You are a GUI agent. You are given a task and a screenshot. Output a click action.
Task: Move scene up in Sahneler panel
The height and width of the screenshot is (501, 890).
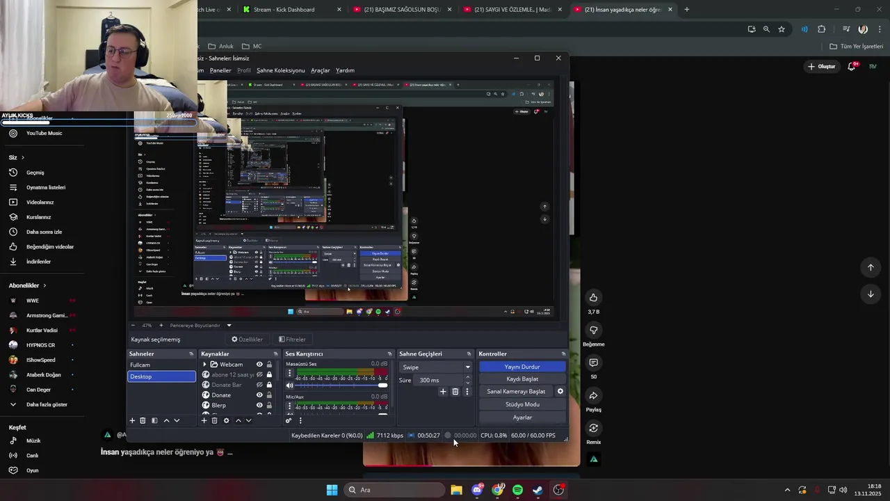click(x=166, y=420)
